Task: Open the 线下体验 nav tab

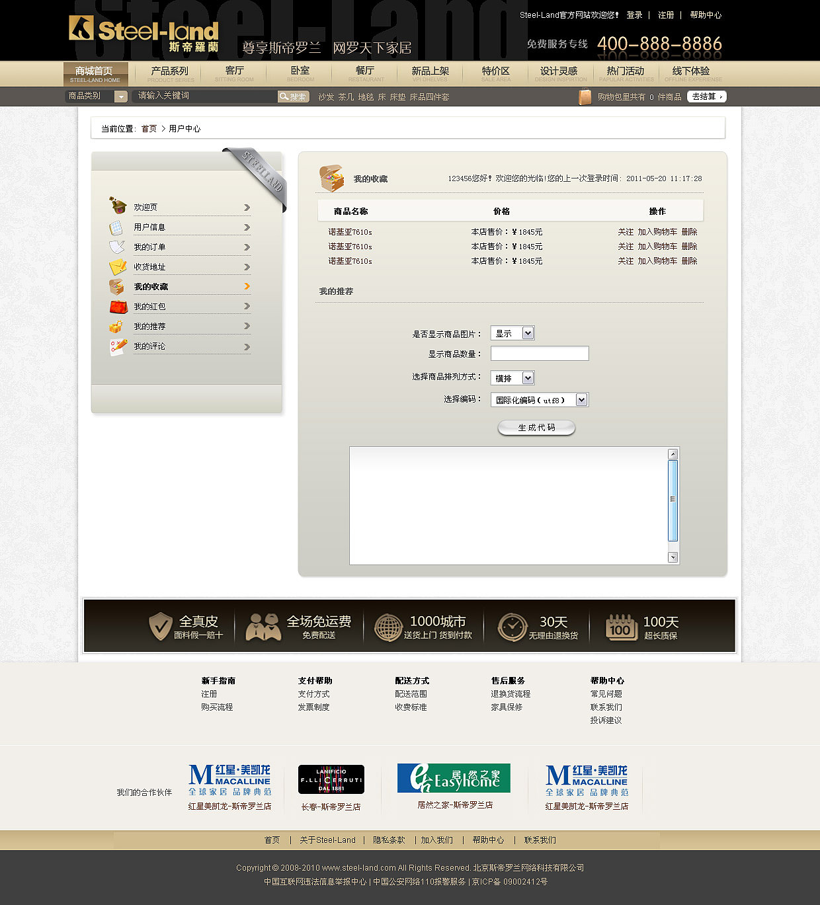Action: coord(692,74)
